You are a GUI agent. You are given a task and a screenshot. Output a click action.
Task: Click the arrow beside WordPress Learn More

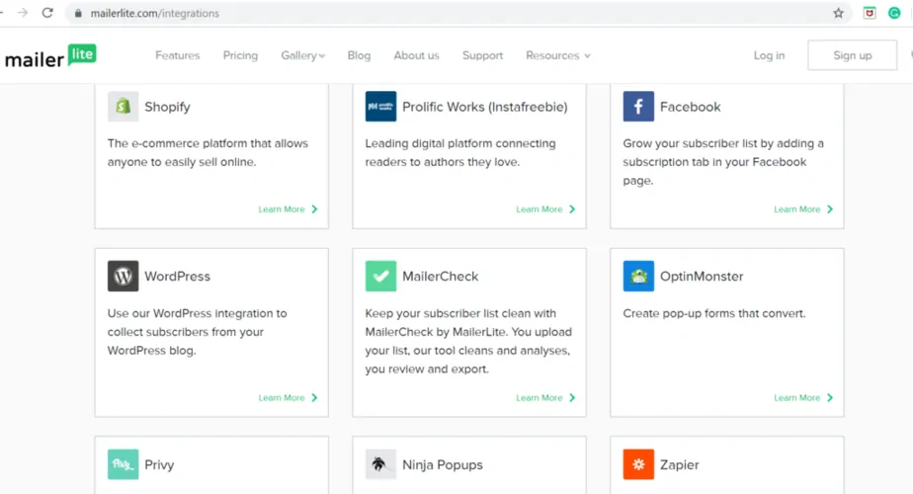click(x=314, y=398)
